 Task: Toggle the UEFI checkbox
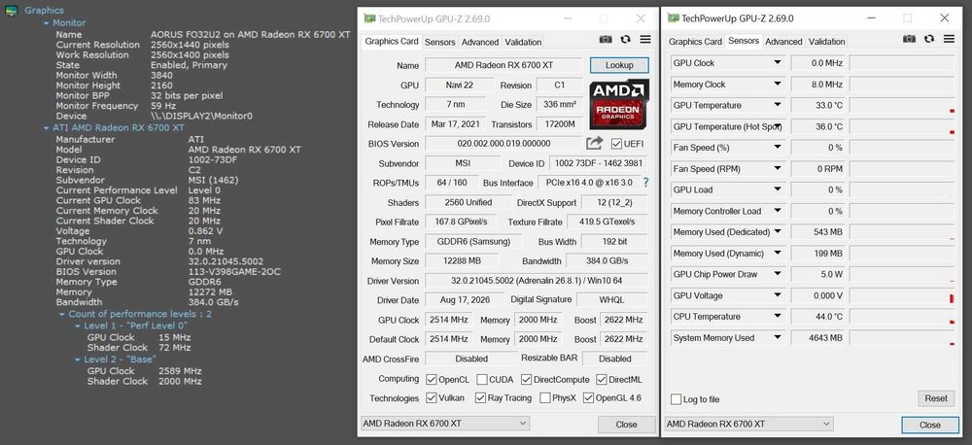[x=616, y=144]
